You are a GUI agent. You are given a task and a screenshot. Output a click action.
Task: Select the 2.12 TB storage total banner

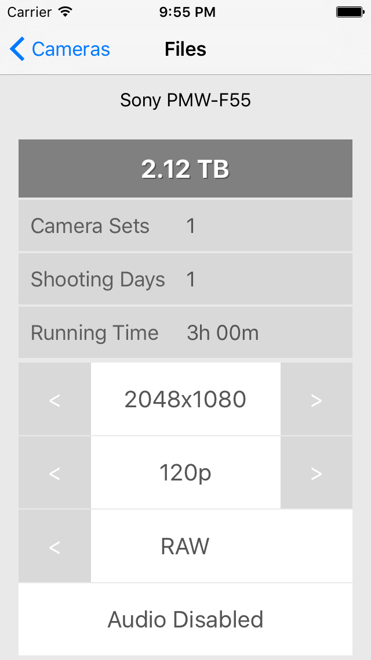185,168
